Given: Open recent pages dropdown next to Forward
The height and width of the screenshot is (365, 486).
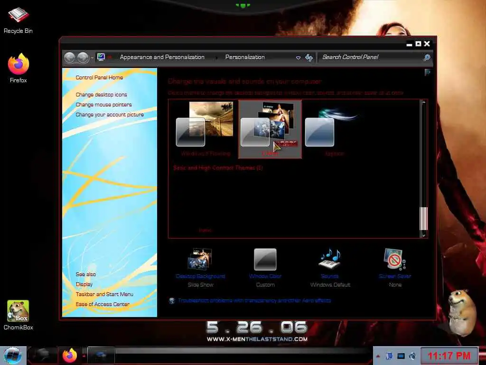Looking at the screenshot, I should (x=92, y=58).
